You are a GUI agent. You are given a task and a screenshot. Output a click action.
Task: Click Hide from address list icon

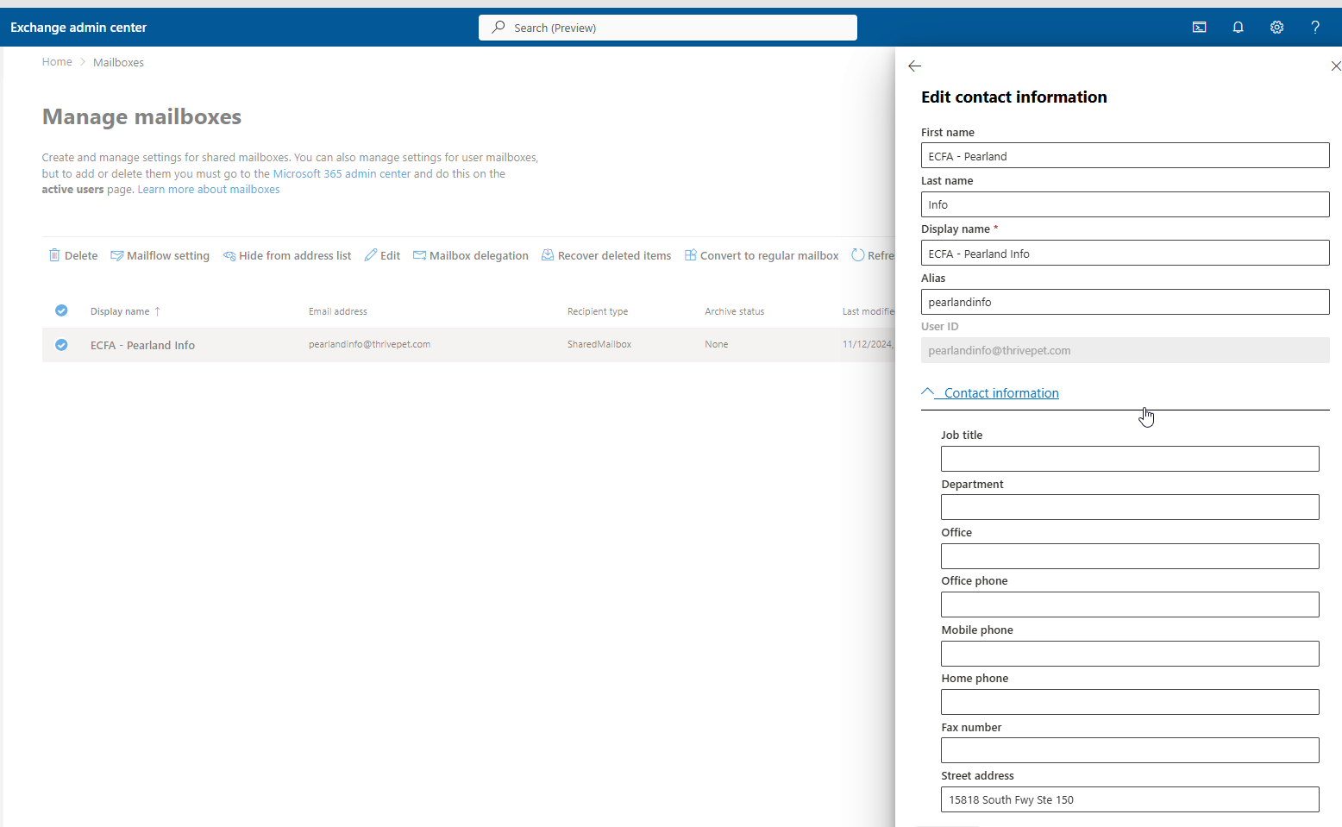[229, 255]
